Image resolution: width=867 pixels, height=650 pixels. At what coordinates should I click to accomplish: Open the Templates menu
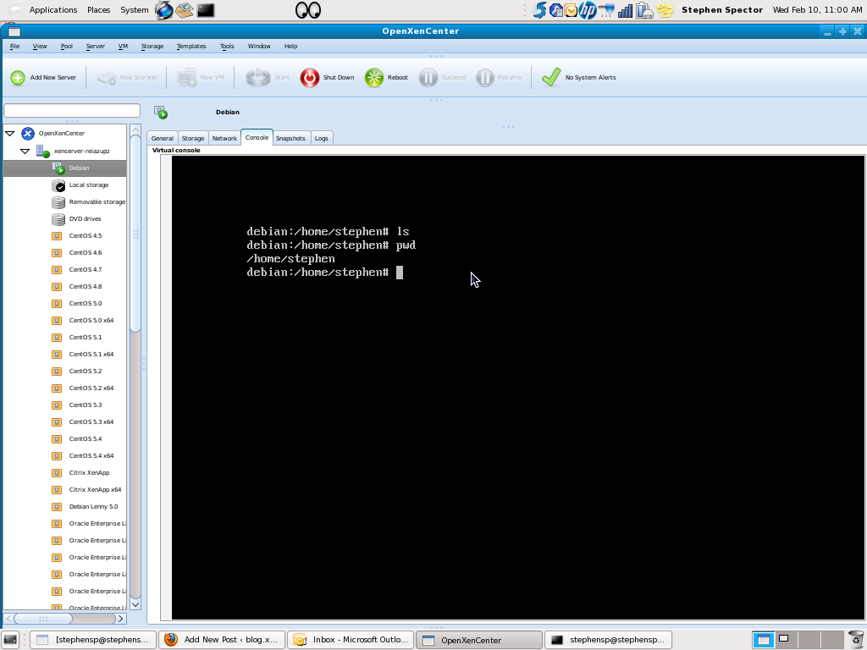point(191,47)
